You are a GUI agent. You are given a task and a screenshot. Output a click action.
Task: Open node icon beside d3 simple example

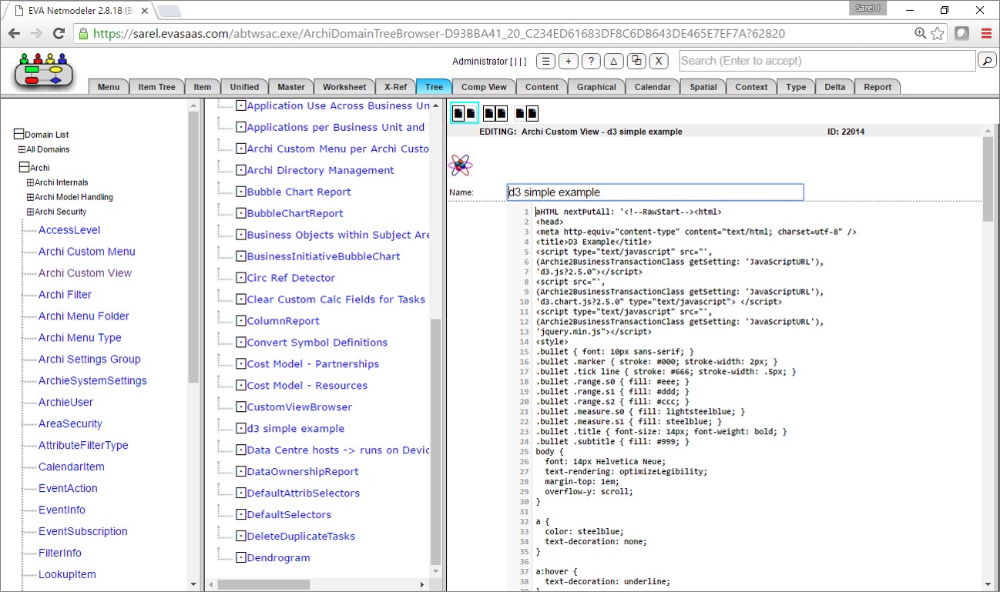coord(240,429)
